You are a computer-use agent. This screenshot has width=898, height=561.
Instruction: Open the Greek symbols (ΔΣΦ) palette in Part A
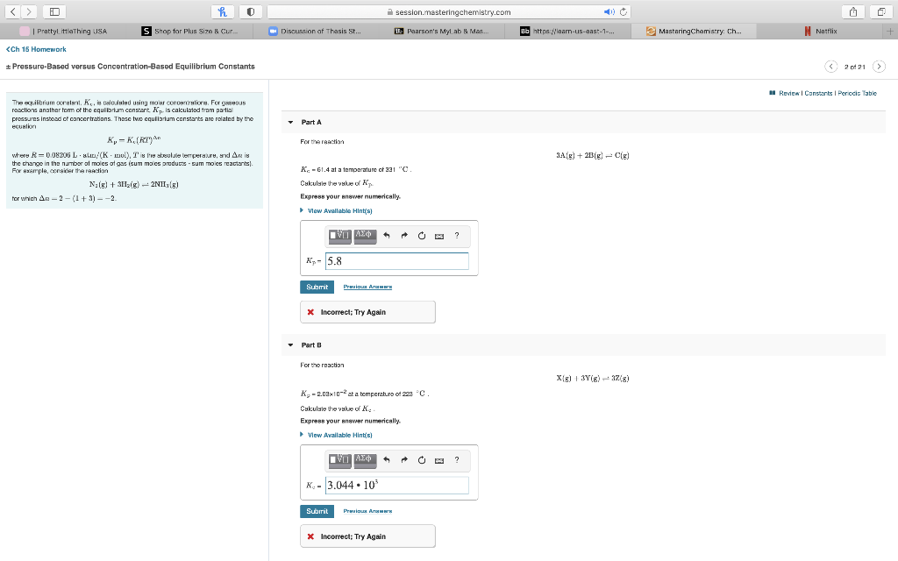[365, 235]
